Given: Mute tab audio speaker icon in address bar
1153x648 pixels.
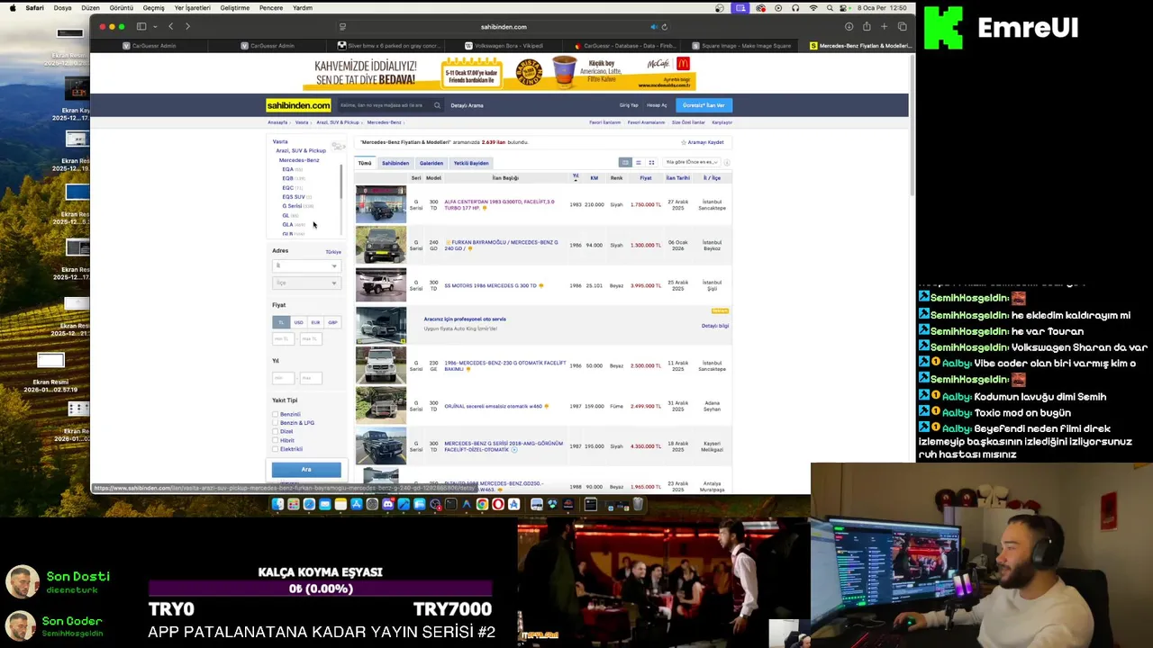Looking at the screenshot, I should point(654,27).
